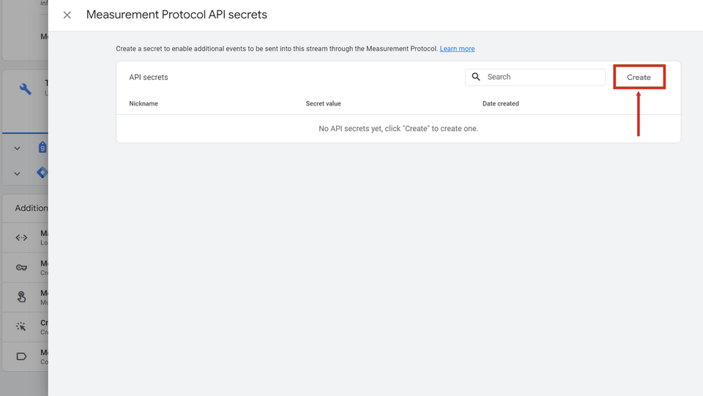Click the label tag outline icon
Screen dimensions: 703x396
(22, 356)
